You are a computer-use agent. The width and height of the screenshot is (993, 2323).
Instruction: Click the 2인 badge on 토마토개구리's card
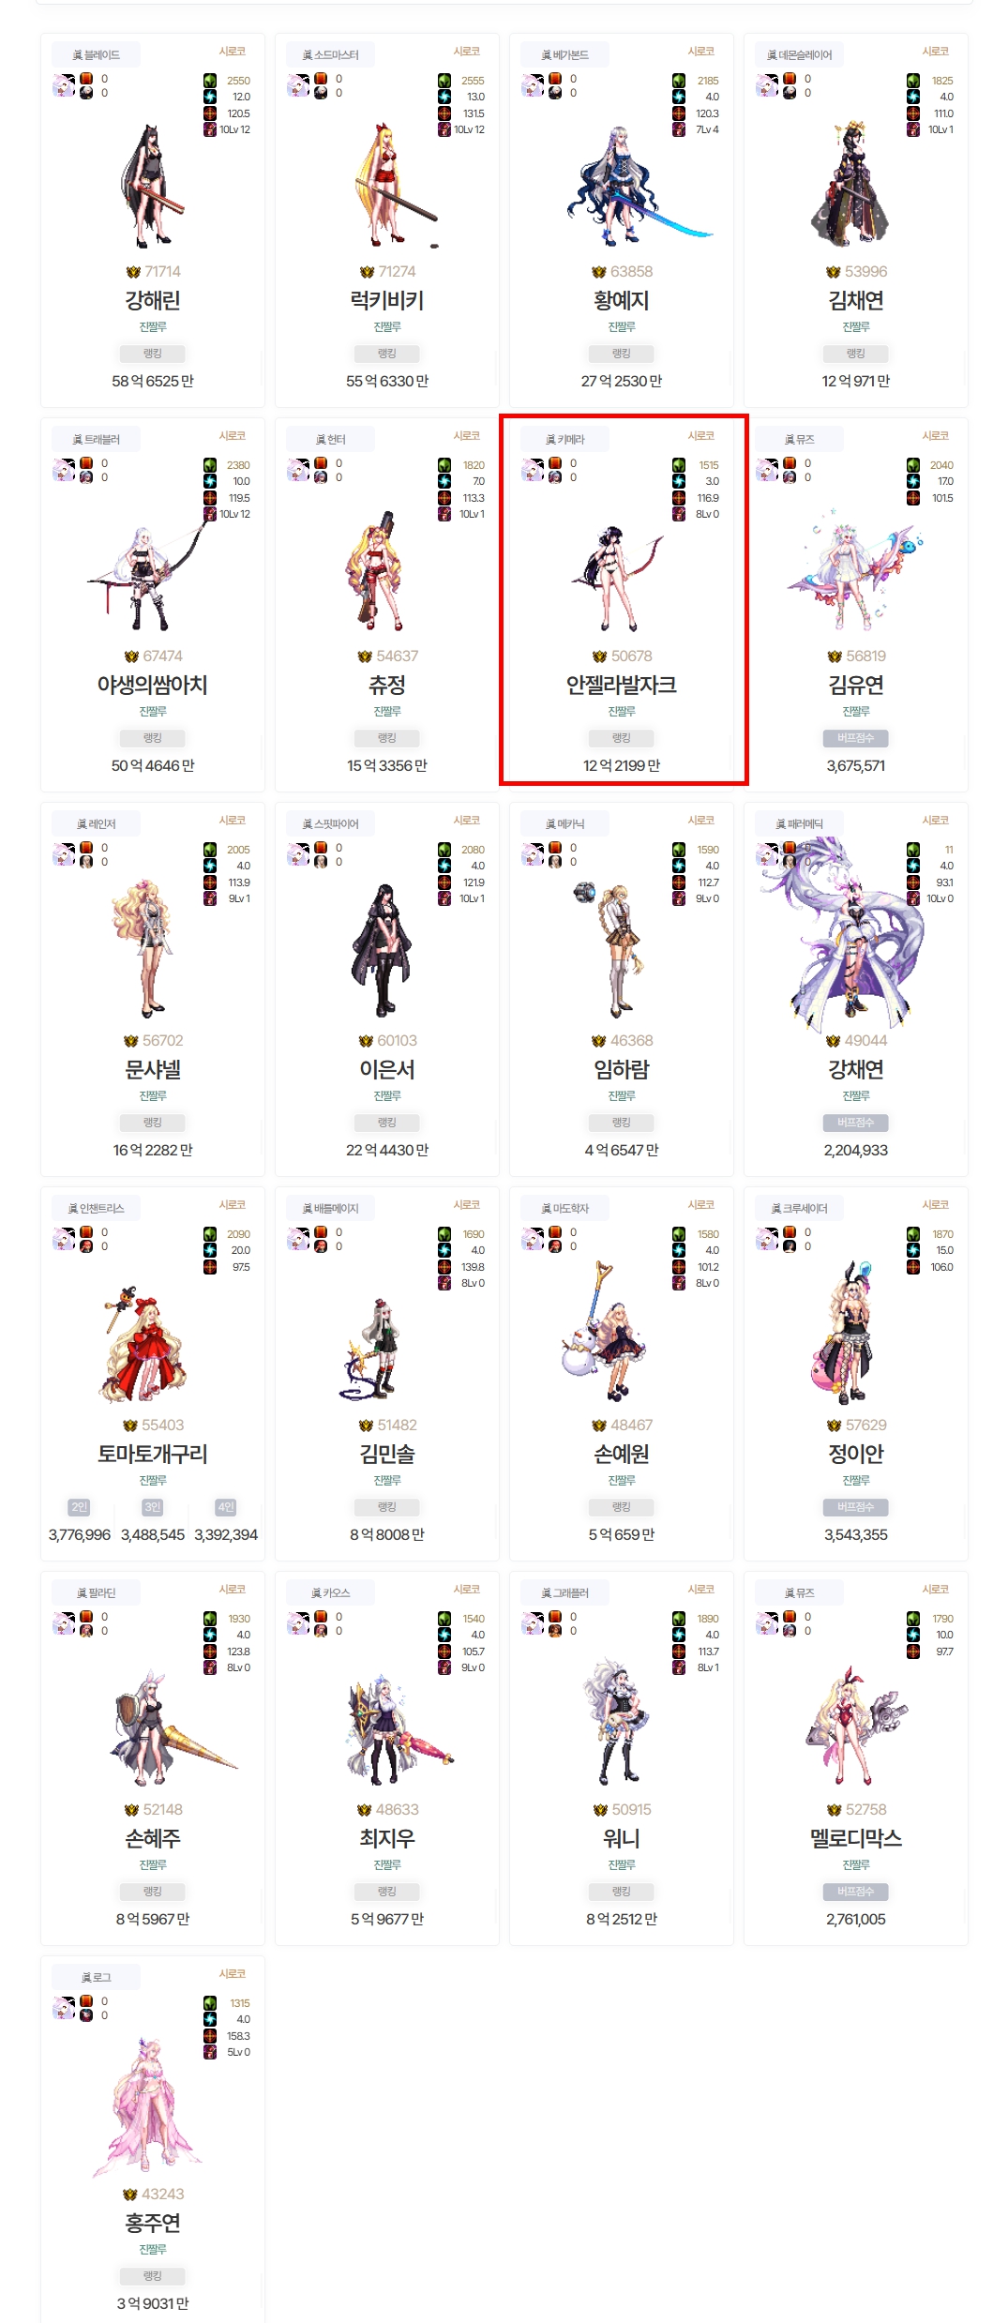click(80, 1507)
